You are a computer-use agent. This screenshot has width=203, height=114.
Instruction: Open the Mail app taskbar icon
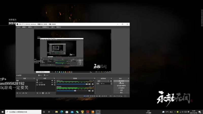tap(72, 112)
